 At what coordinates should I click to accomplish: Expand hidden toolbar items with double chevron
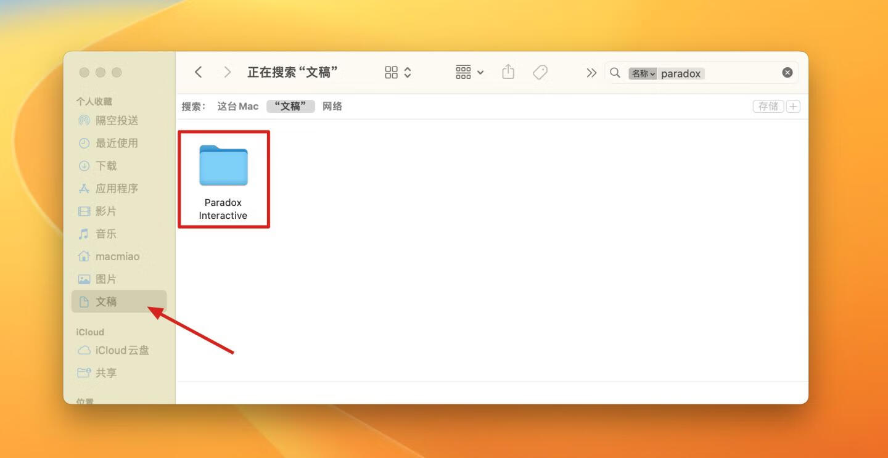pyautogui.click(x=591, y=73)
